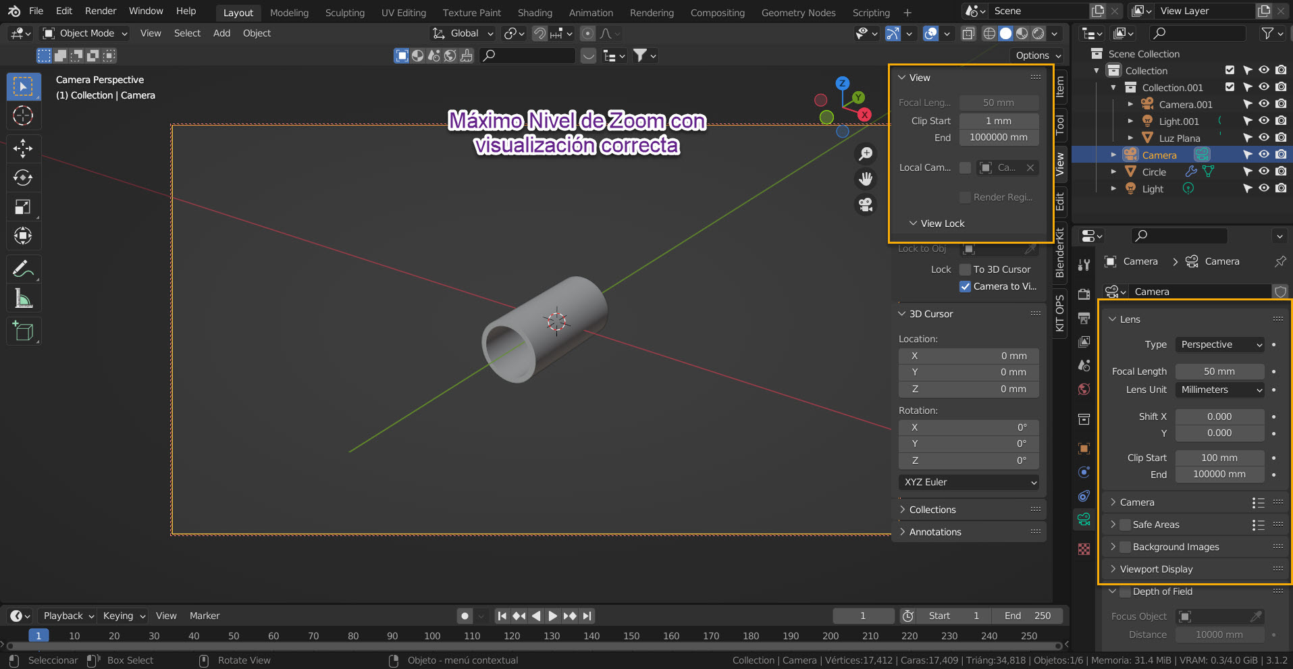Image resolution: width=1293 pixels, height=669 pixels.
Task: Hide Luz Plana with its eye icon
Action: click(1264, 138)
